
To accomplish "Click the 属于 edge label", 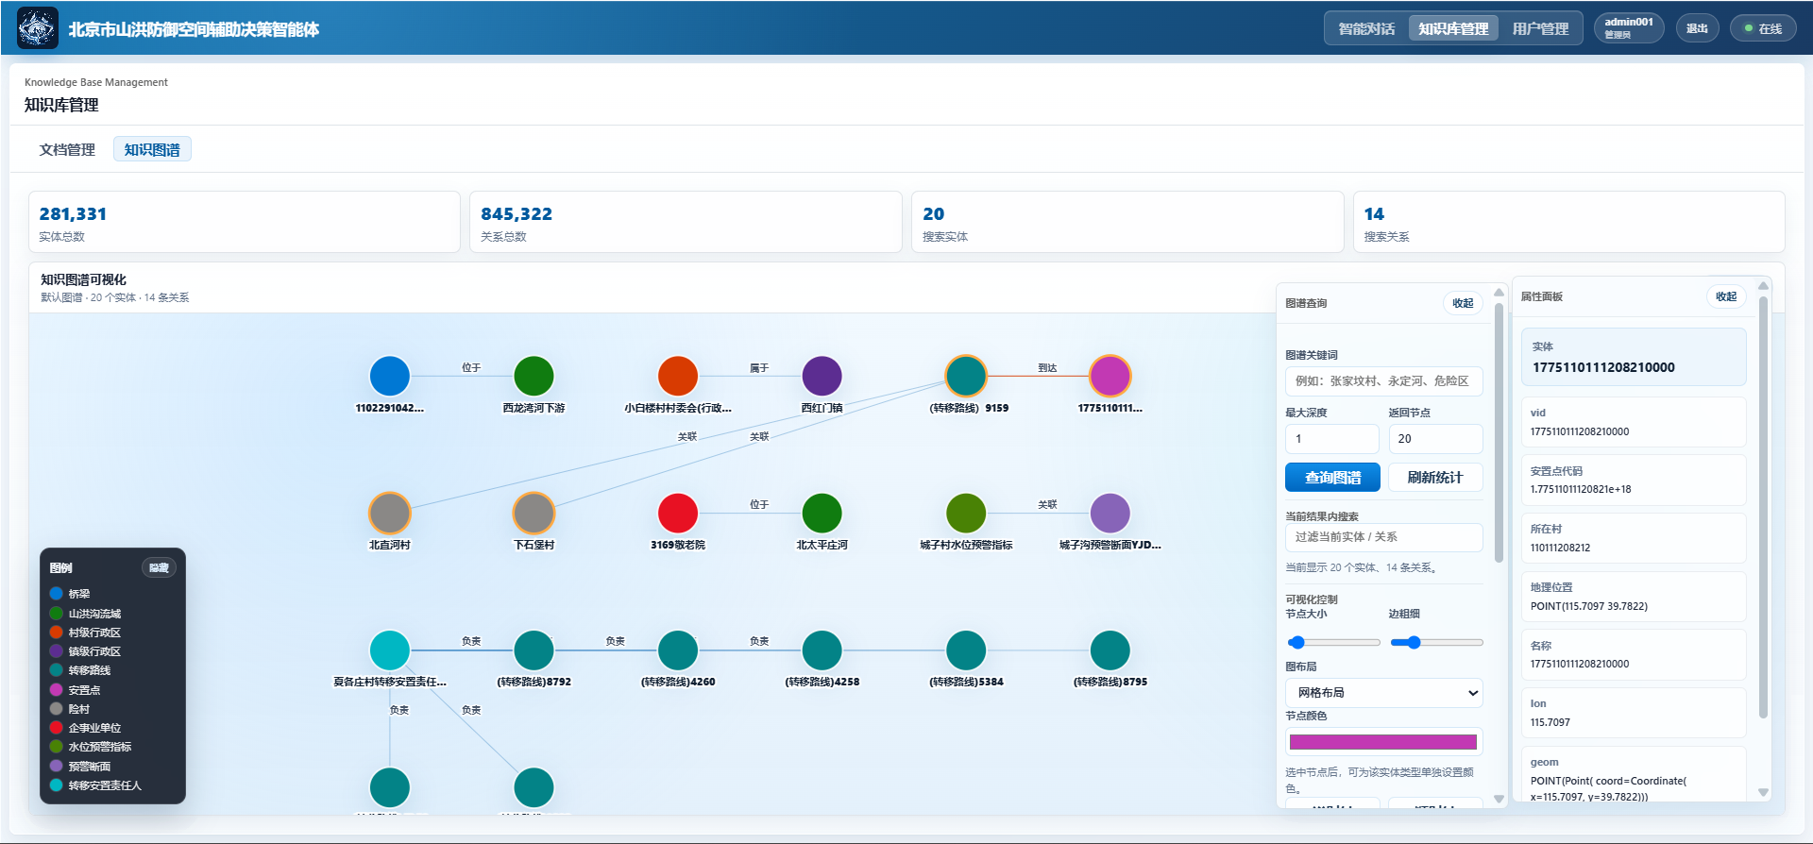I will [759, 368].
